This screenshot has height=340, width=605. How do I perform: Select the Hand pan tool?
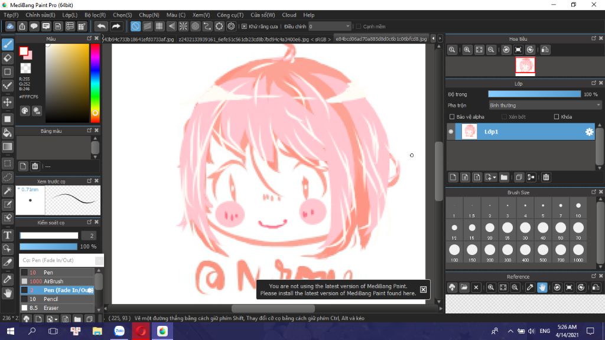pos(7,293)
